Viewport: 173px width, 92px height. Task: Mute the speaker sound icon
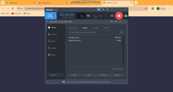[x=88, y=16]
